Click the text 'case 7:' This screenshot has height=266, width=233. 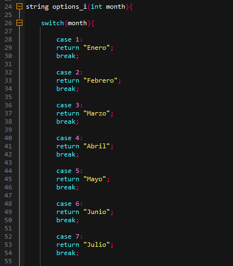click(69, 236)
